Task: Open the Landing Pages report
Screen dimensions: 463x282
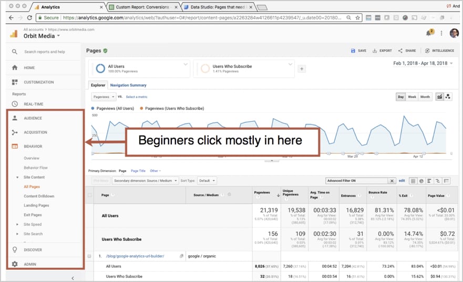Action: pos(36,205)
